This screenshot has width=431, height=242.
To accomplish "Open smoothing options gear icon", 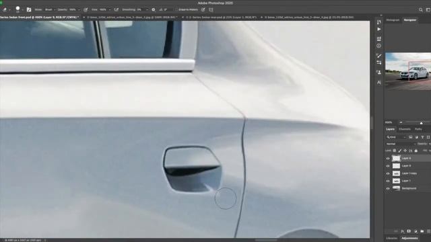I will 154,9.
